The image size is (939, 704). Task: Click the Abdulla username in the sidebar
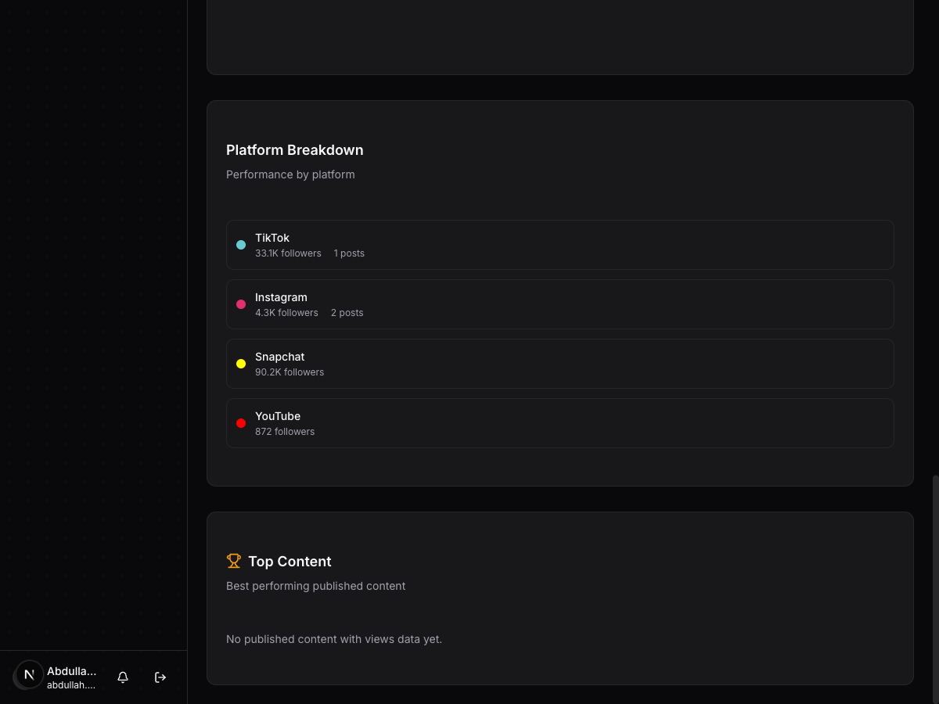(x=71, y=670)
